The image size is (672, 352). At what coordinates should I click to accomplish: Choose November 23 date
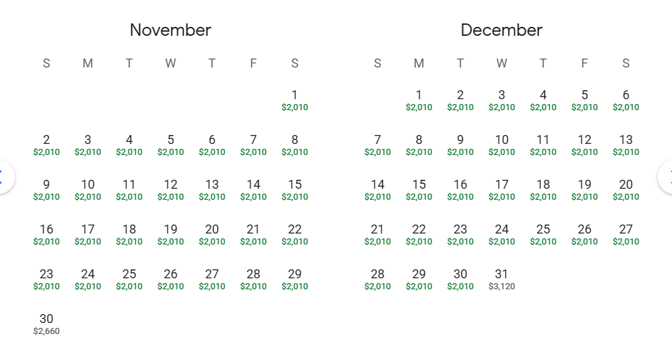[x=46, y=279]
